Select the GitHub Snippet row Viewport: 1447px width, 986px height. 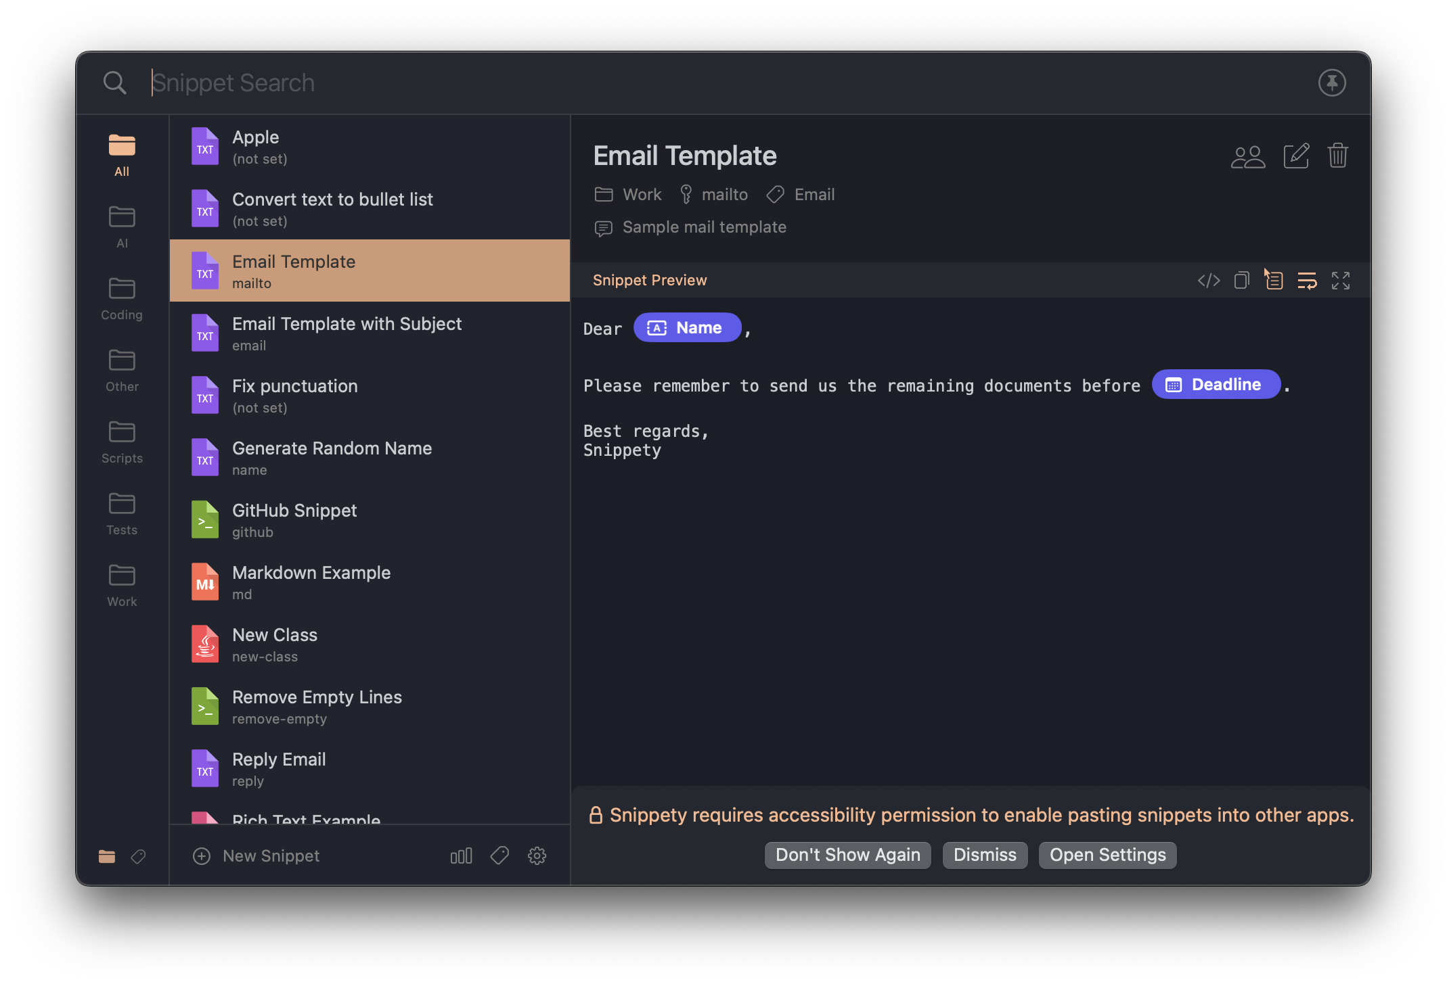coord(370,519)
